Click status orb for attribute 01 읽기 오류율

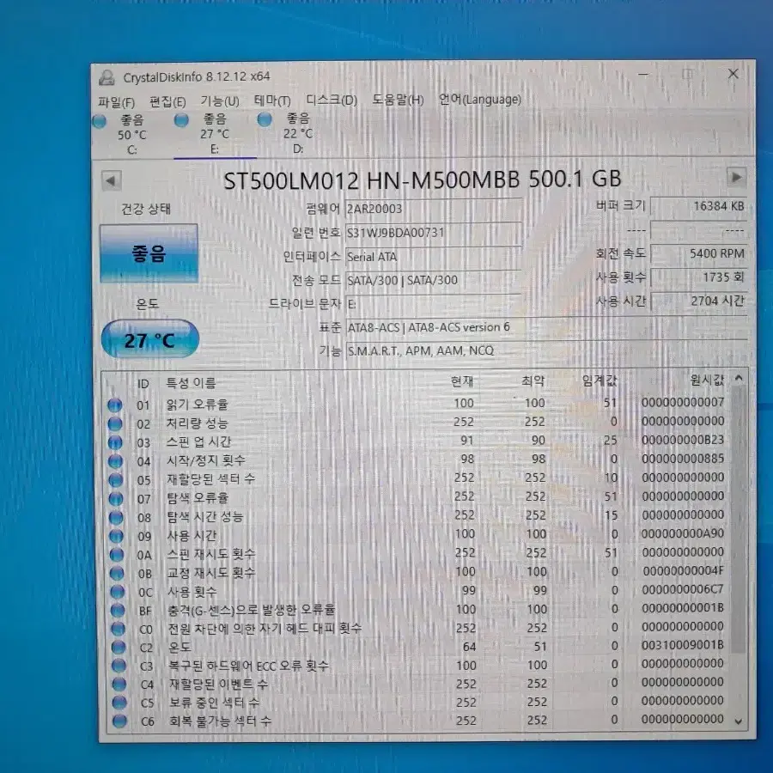click(114, 405)
